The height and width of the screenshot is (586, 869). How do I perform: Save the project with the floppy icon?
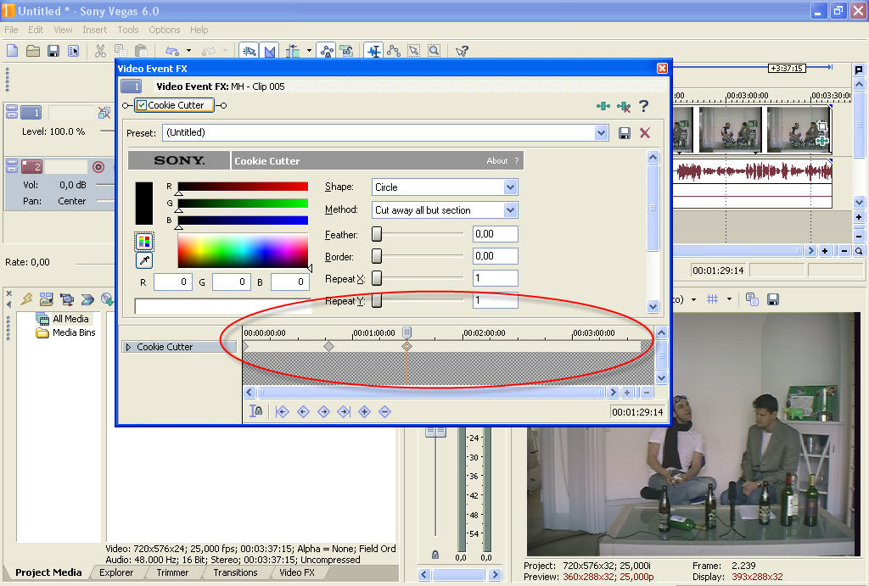coord(53,51)
